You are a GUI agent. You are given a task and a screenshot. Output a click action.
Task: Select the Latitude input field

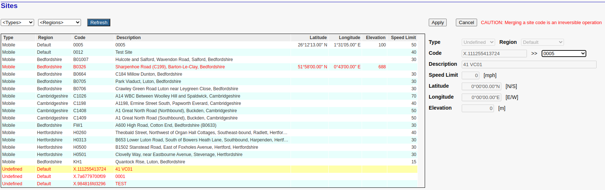481,87
